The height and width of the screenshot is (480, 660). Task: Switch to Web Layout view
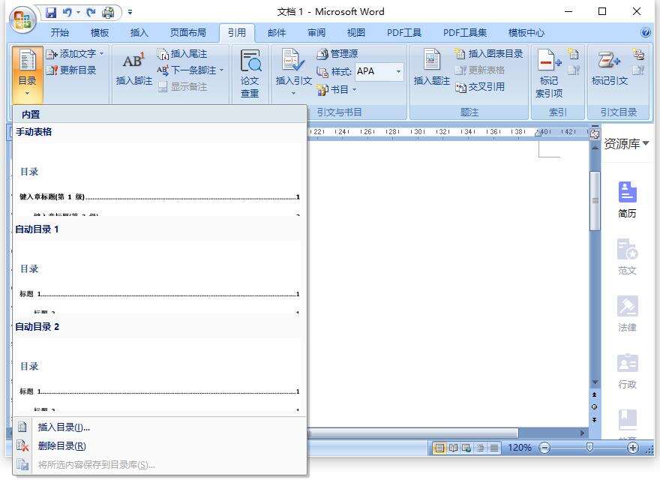click(x=466, y=448)
